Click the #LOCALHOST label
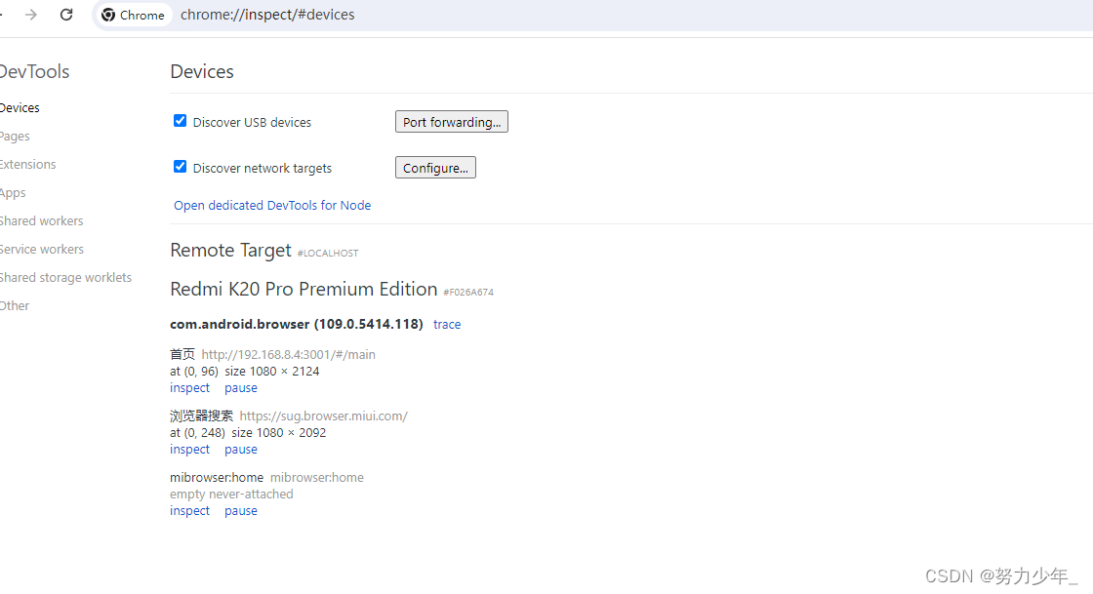 pos(328,254)
